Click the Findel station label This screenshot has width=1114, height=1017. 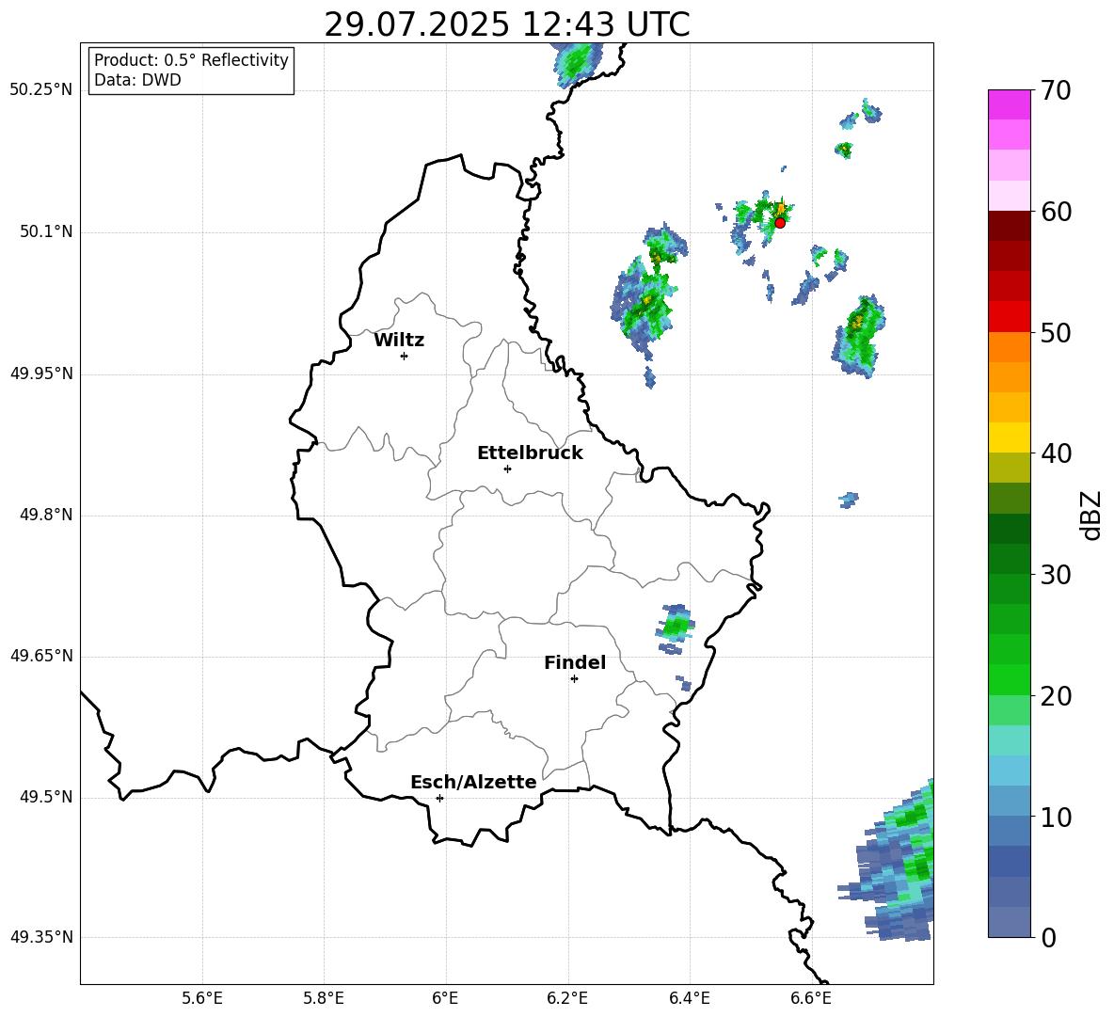[575, 662]
